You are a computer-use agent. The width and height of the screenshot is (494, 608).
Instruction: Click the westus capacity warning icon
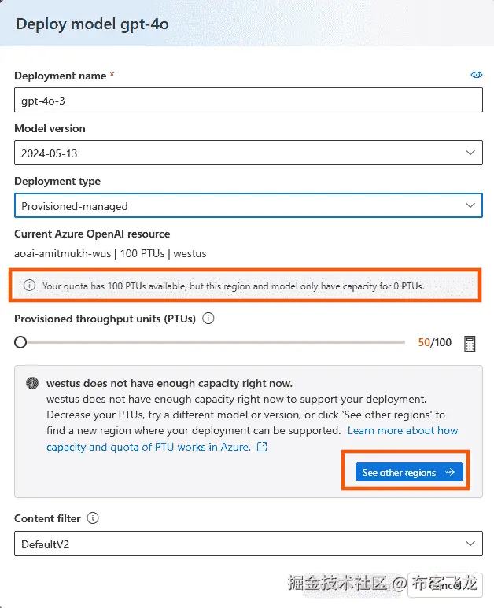32,384
